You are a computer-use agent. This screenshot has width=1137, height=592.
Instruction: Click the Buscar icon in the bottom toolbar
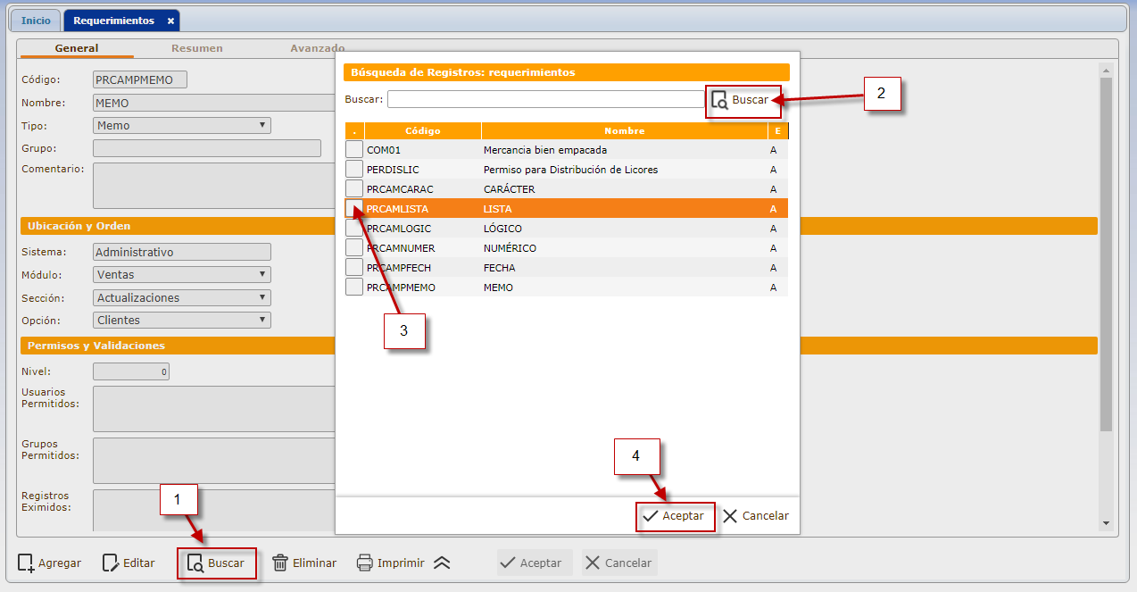click(x=195, y=563)
